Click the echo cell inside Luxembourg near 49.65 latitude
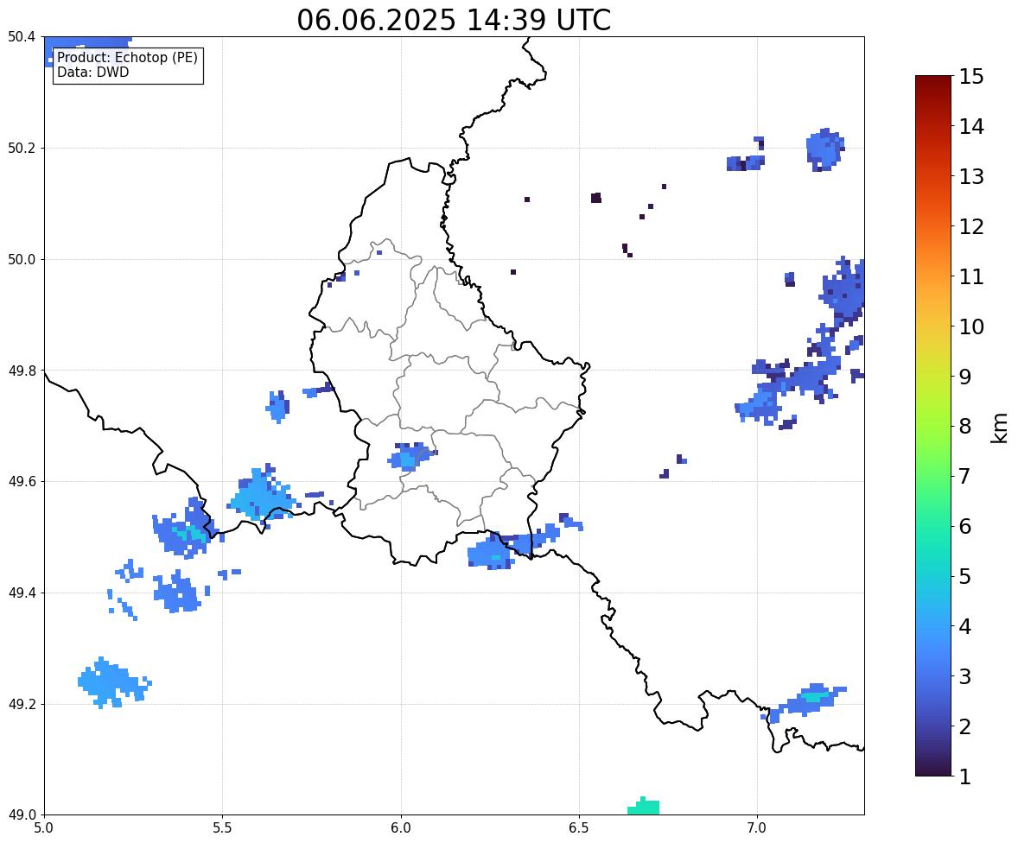Screen dimensions: 1018x843 pos(411,456)
